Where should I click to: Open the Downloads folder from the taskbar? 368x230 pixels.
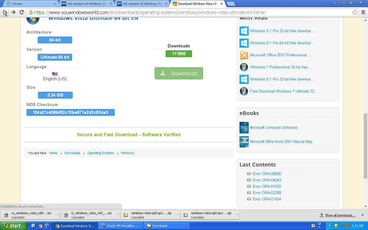click(166, 226)
